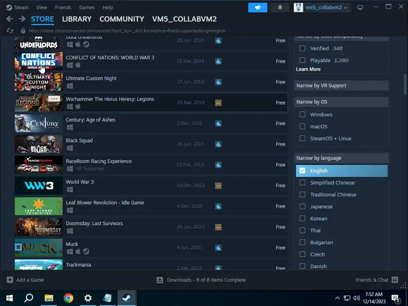Click the store URL address text

click(x=127, y=31)
